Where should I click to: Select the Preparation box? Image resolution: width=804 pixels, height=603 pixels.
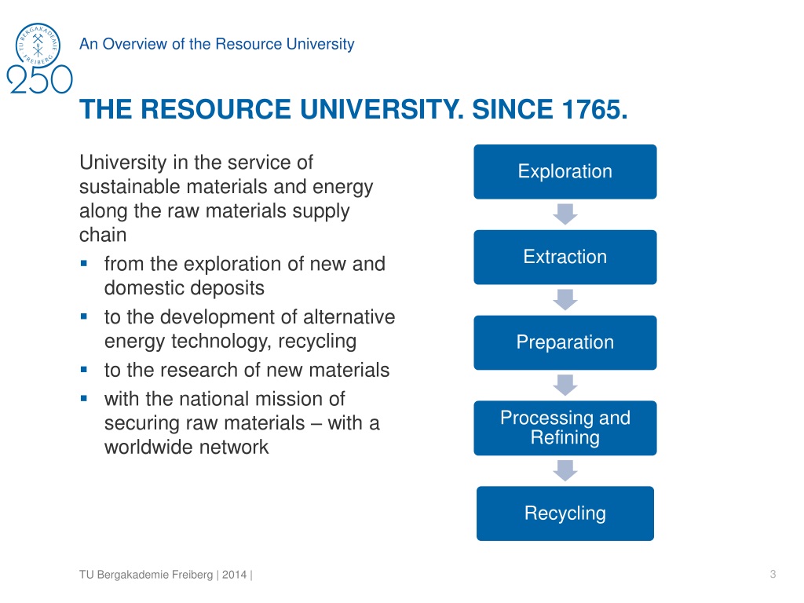pos(565,342)
